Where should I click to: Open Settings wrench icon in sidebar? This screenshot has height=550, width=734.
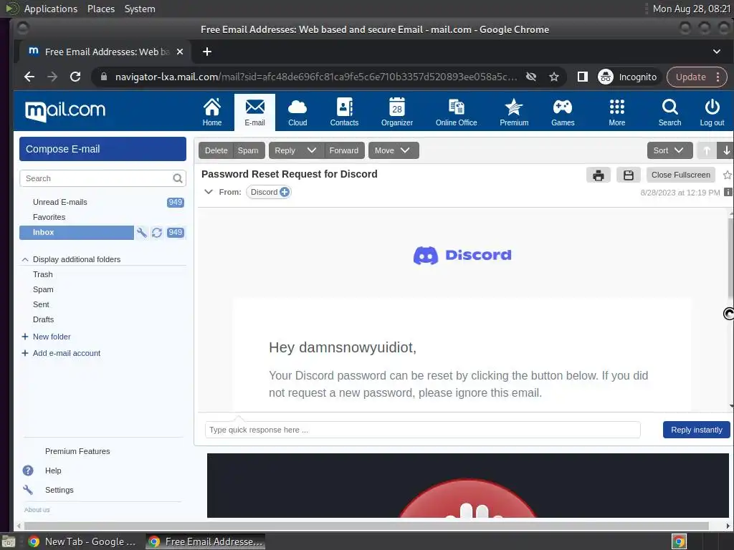click(28, 490)
